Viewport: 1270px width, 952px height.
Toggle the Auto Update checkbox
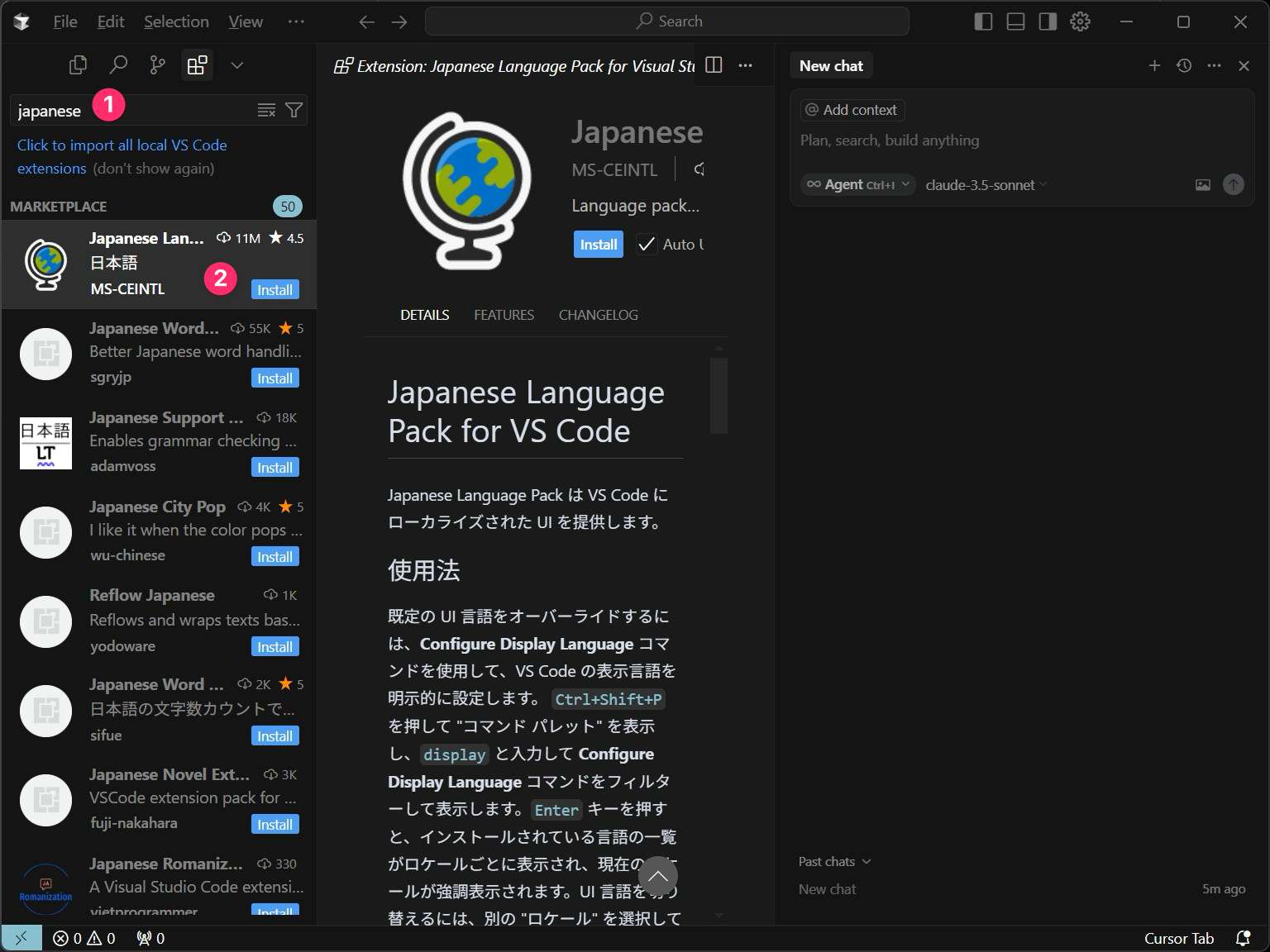(x=647, y=245)
